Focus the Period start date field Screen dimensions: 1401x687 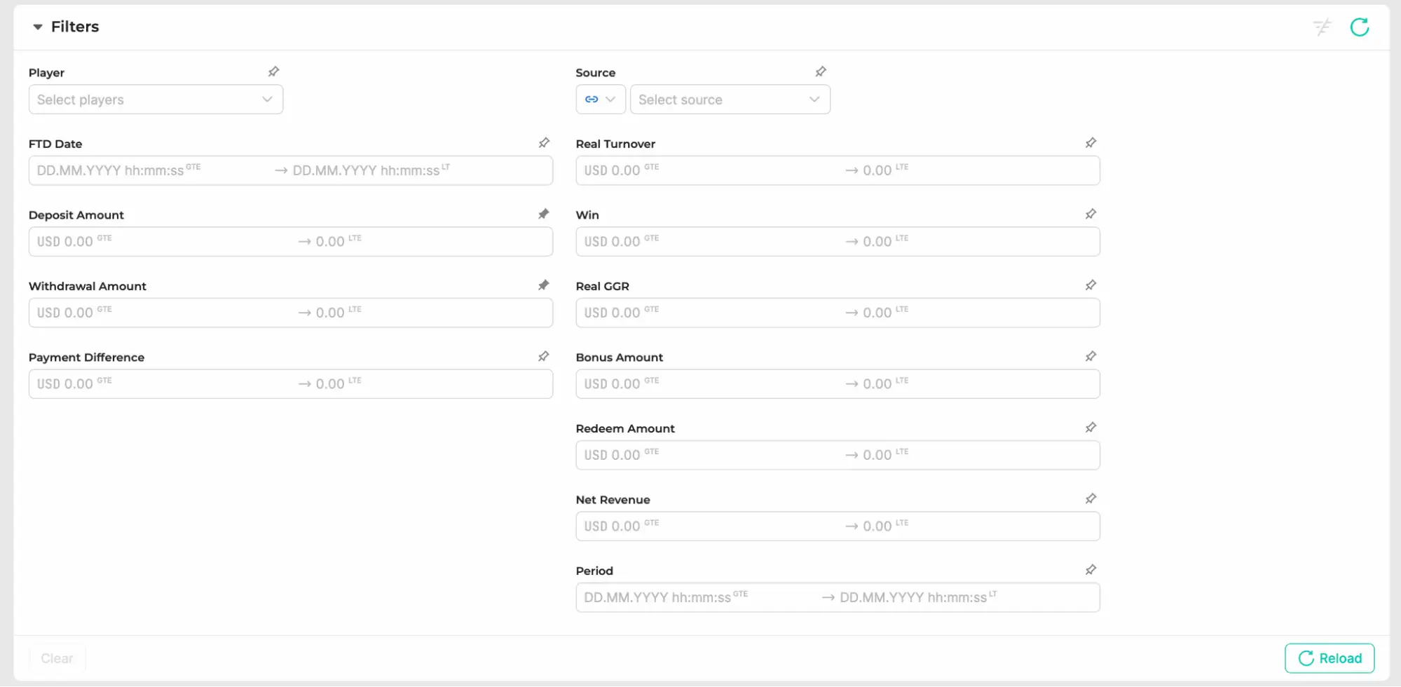coord(698,597)
